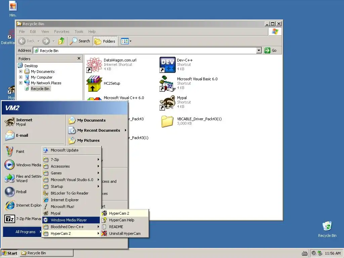
Task: Open E-mail from Start menu
Action: (35, 135)
